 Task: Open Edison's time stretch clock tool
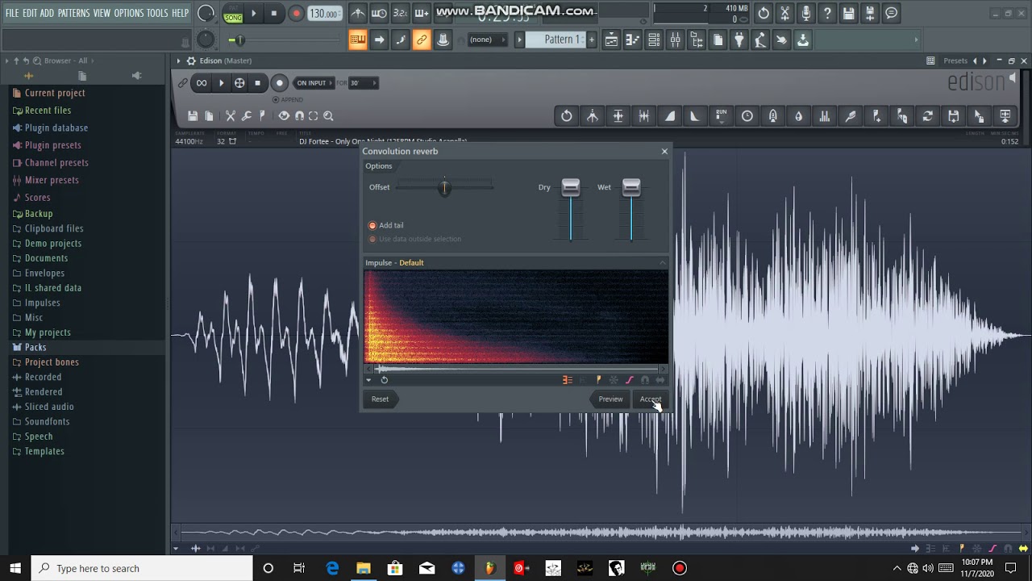coord(747,116)
